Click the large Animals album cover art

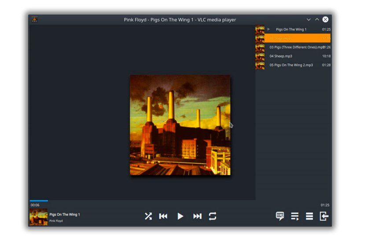180,125
